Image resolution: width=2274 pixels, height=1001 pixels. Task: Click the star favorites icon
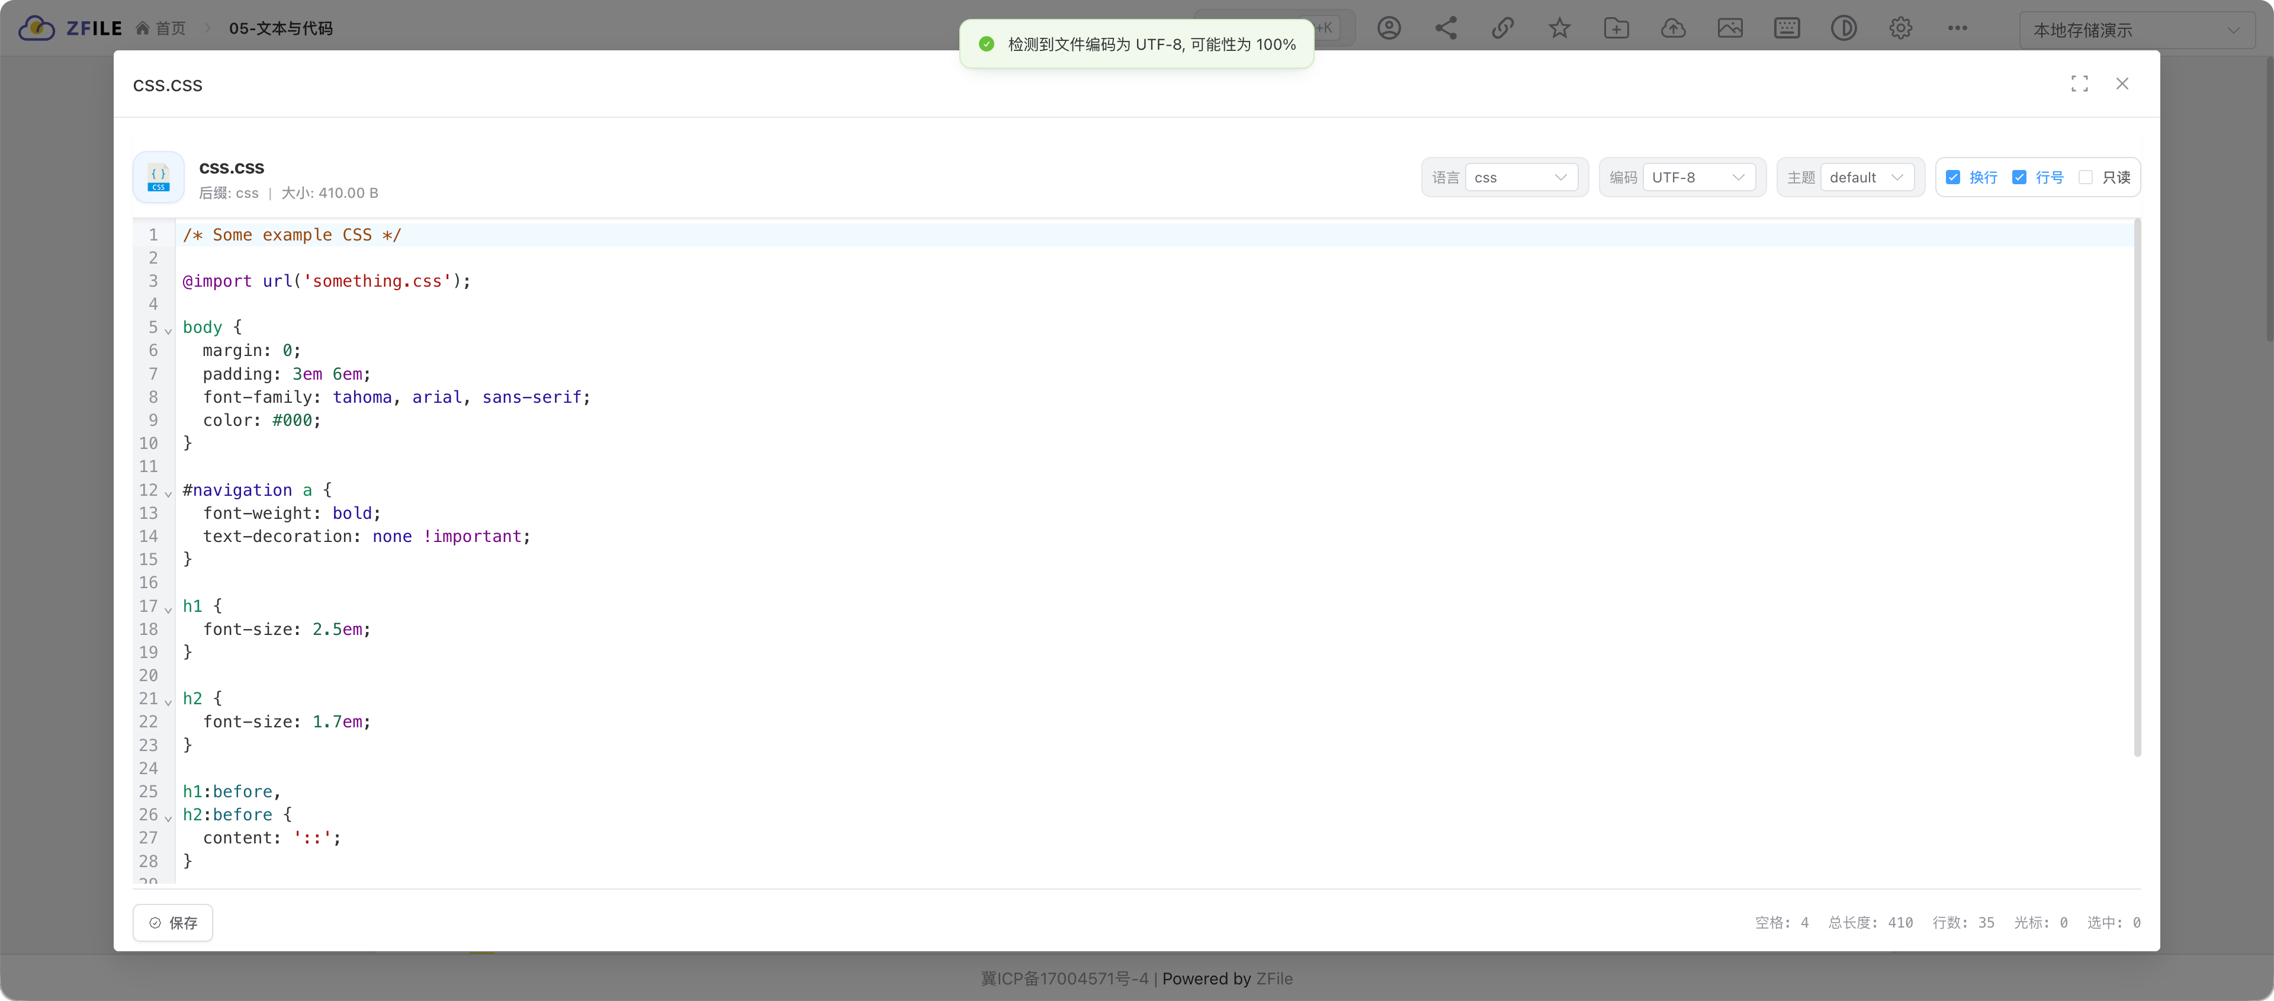pos(1560,28)
